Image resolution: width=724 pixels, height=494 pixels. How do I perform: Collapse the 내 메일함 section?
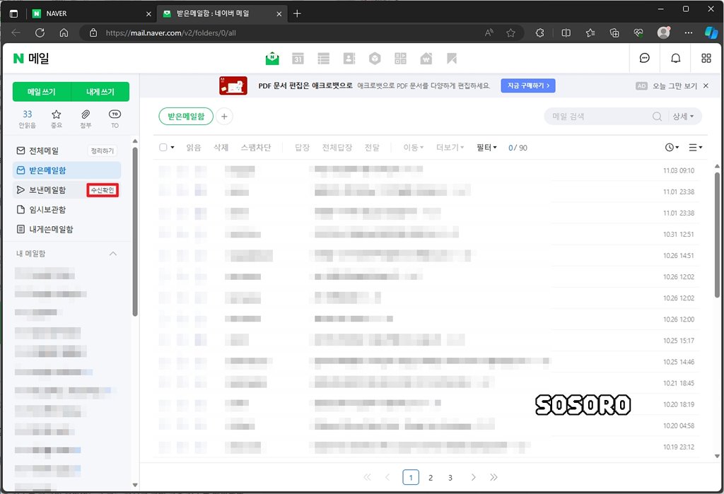(112, 254)
